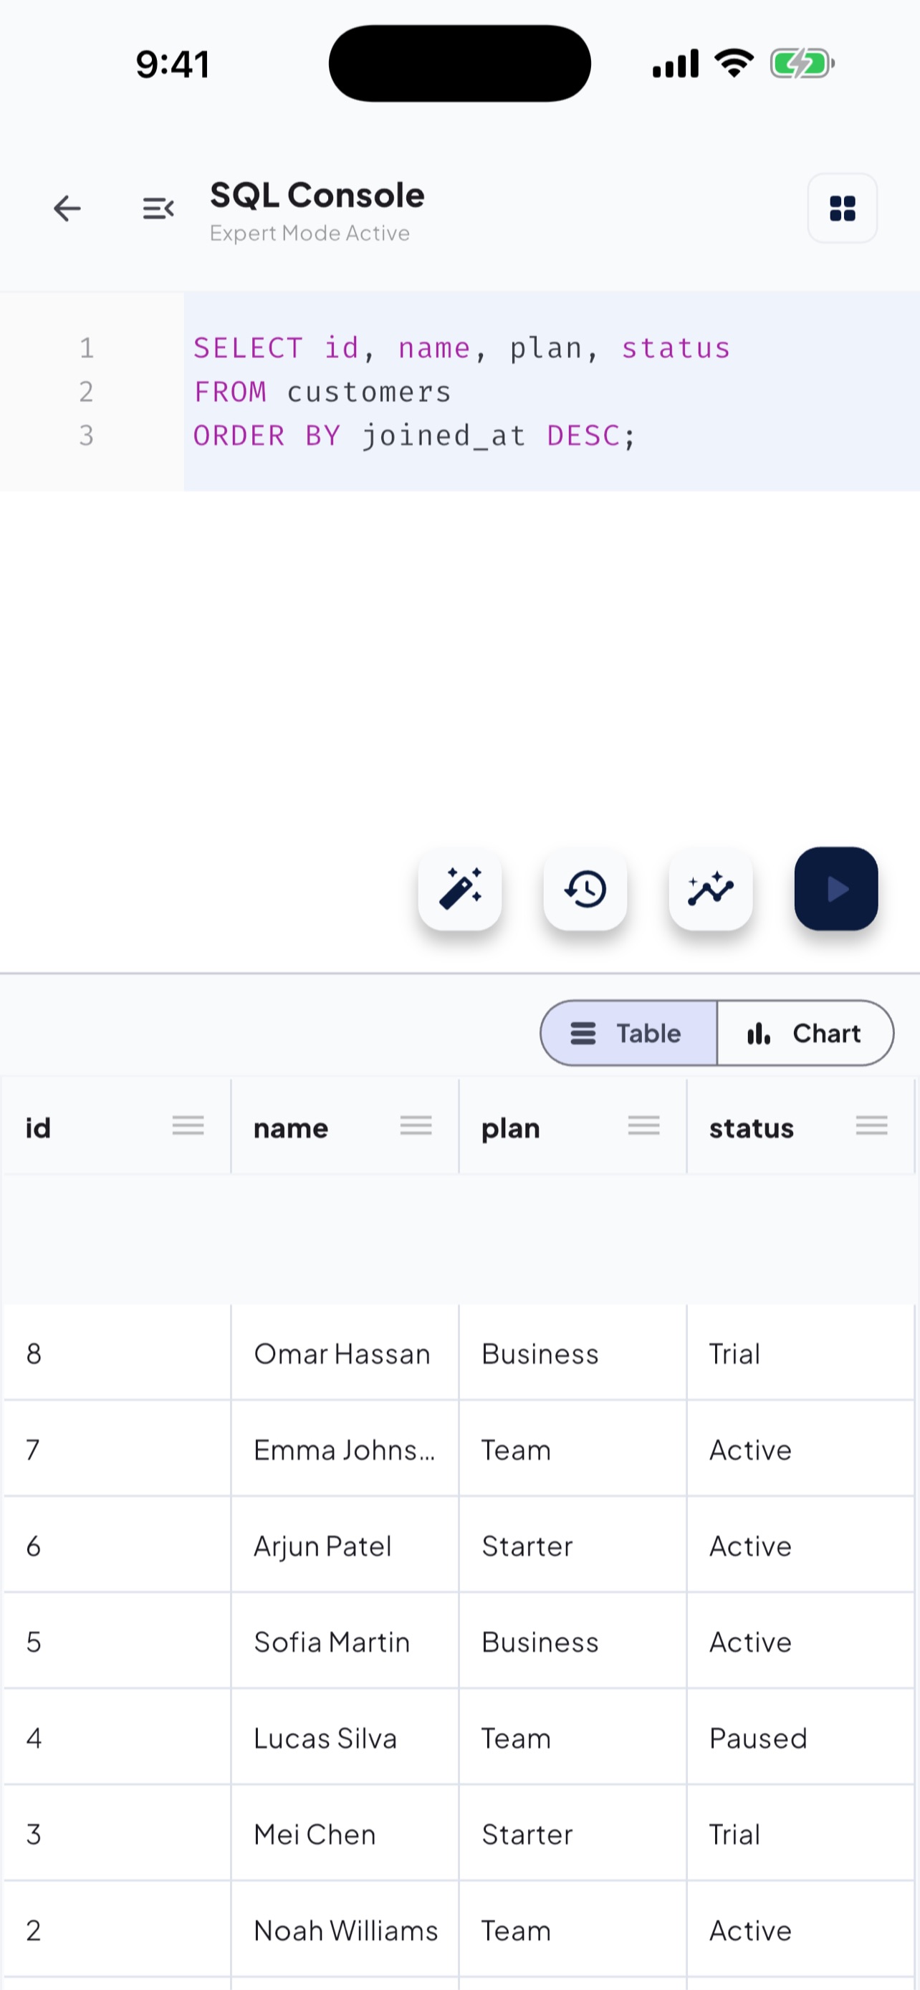The width and height of the screenshot is (920, 1990).
Task: Click Arjun Patel's Starter plan cell
Action: point(572,1546)
